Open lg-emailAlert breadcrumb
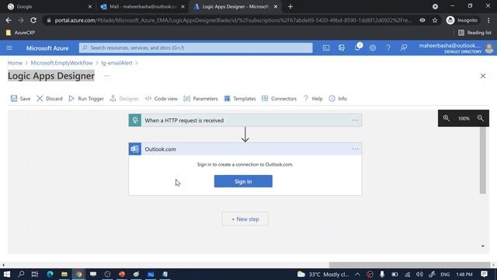This screenshot has height=280, width=497. tap(116, 63)
